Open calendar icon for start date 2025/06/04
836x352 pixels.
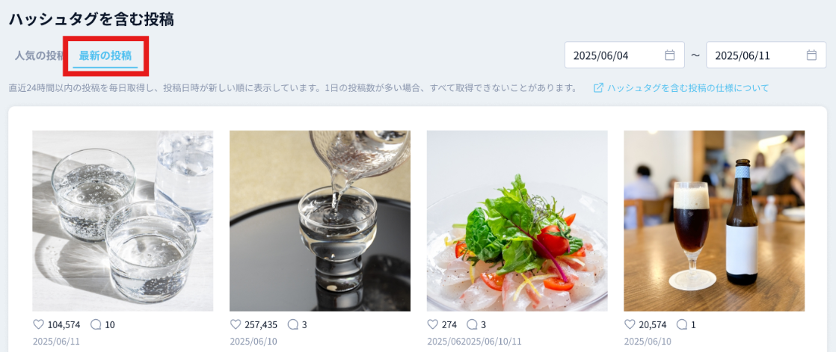coord(670,55)
